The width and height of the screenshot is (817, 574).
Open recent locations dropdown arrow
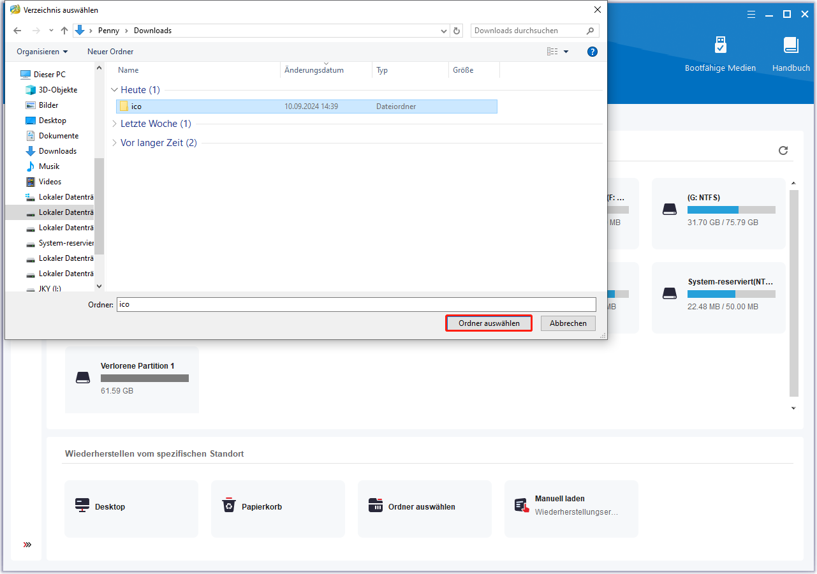(51, 31)
